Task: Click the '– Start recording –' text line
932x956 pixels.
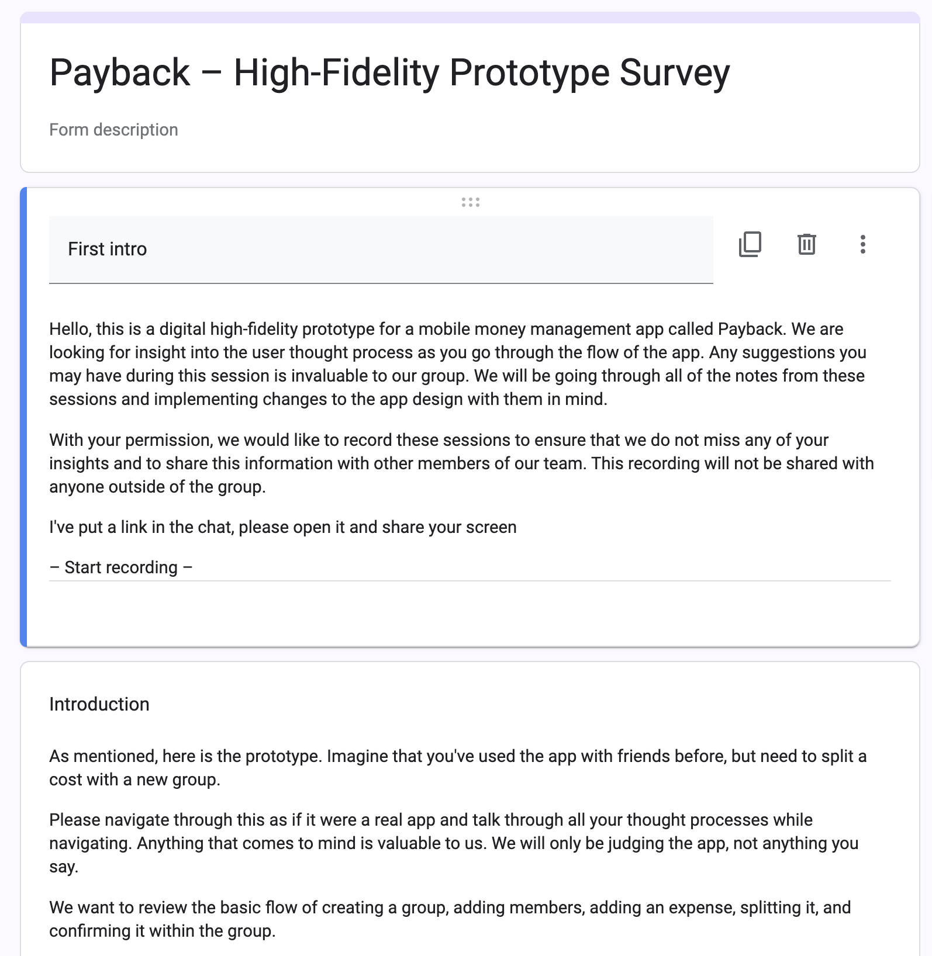Action: point(121,567)
